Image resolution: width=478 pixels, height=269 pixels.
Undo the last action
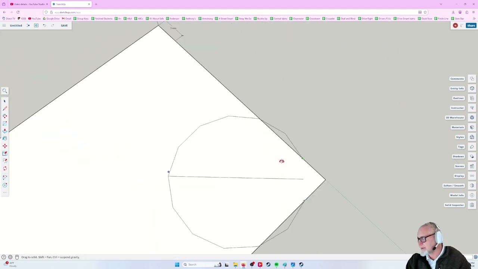44,25
